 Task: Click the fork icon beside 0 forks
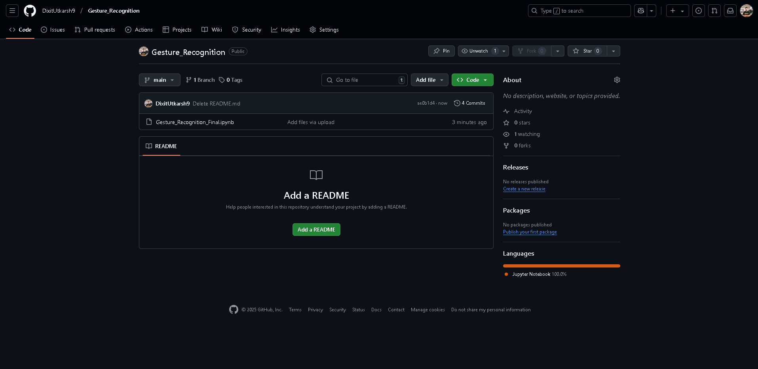506,146
